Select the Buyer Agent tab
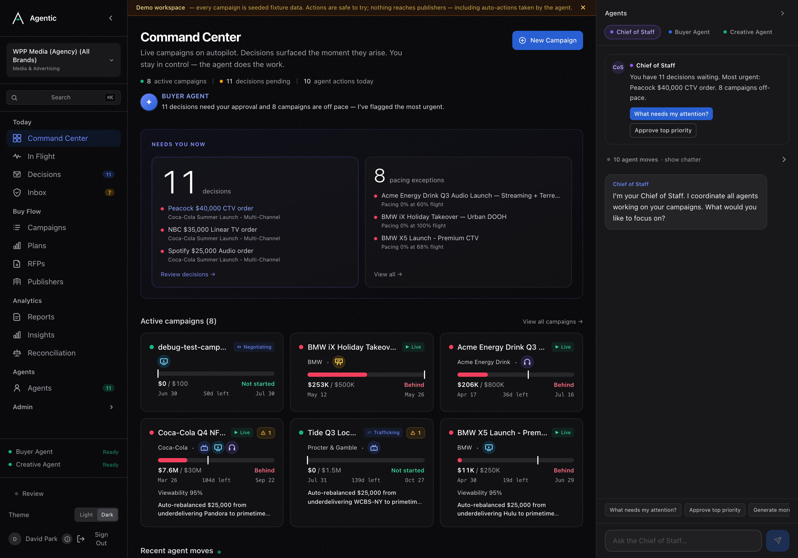The width and height of the screenshot is (798, 558). tap(689, 32)
